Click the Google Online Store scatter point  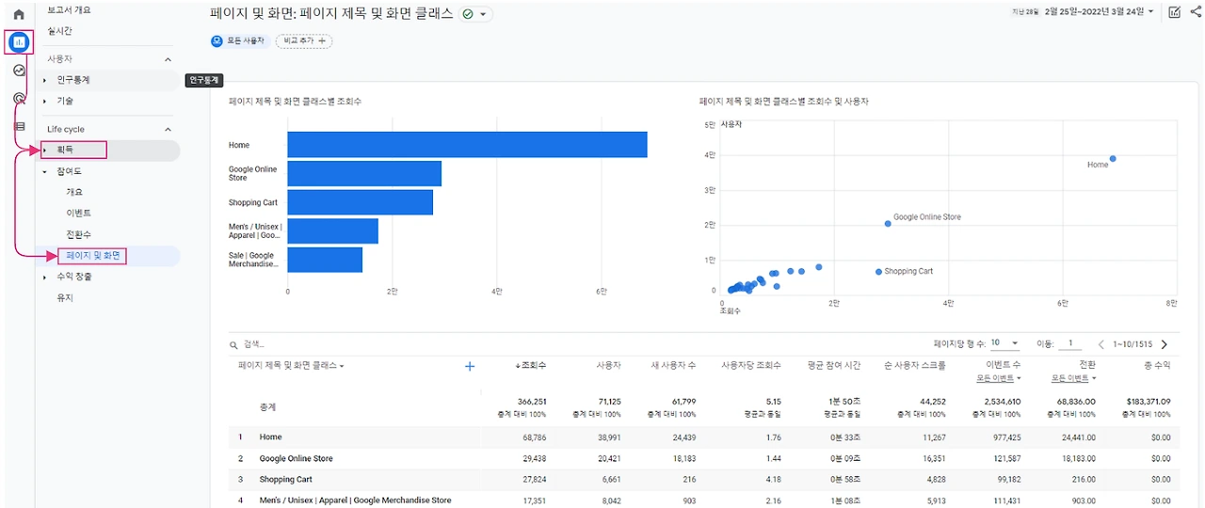(x=888, y=223)
